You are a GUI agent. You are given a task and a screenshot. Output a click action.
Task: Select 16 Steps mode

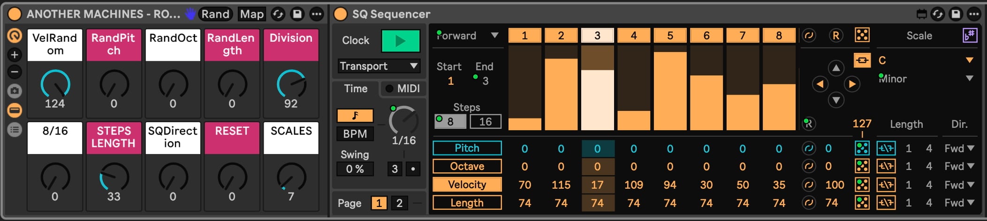click(485, 122)
